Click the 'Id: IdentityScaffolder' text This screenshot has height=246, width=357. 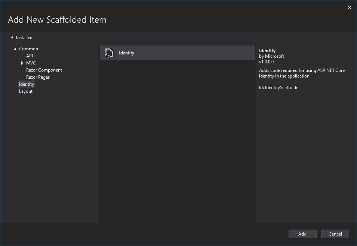point(279,88)
